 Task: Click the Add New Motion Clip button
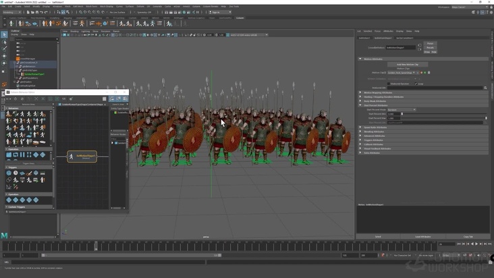coord(407,64)
